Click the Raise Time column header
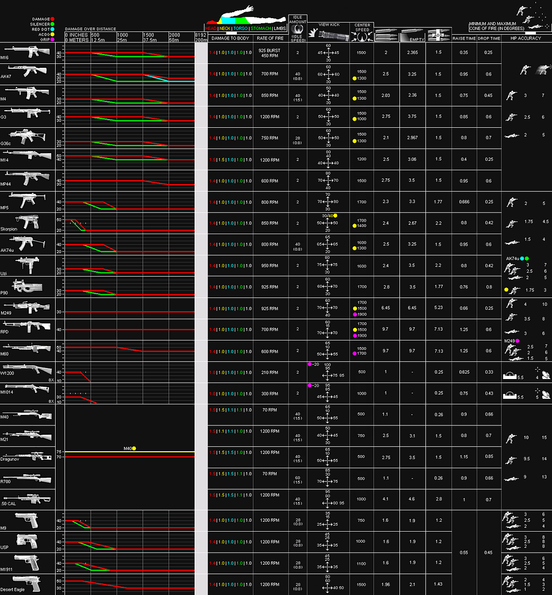This screenshot has width=552, height=595. click(x=464, y=38)
